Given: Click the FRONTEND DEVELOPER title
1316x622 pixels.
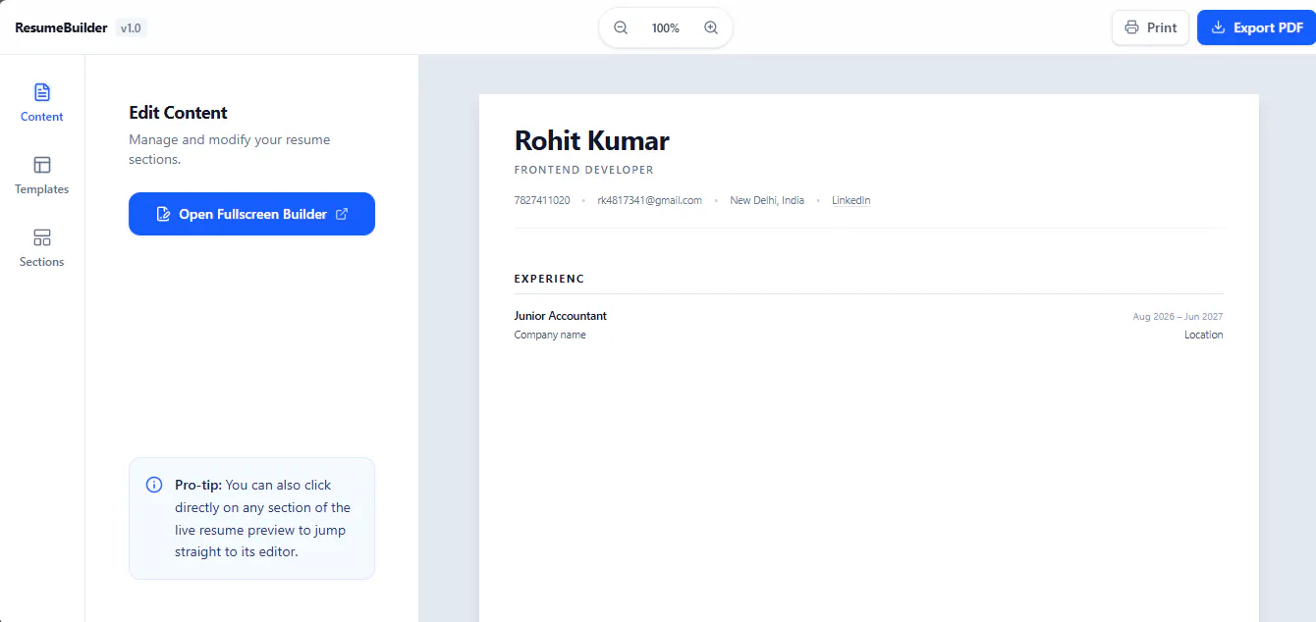Looking at the screenshot, I should [583, 170].
